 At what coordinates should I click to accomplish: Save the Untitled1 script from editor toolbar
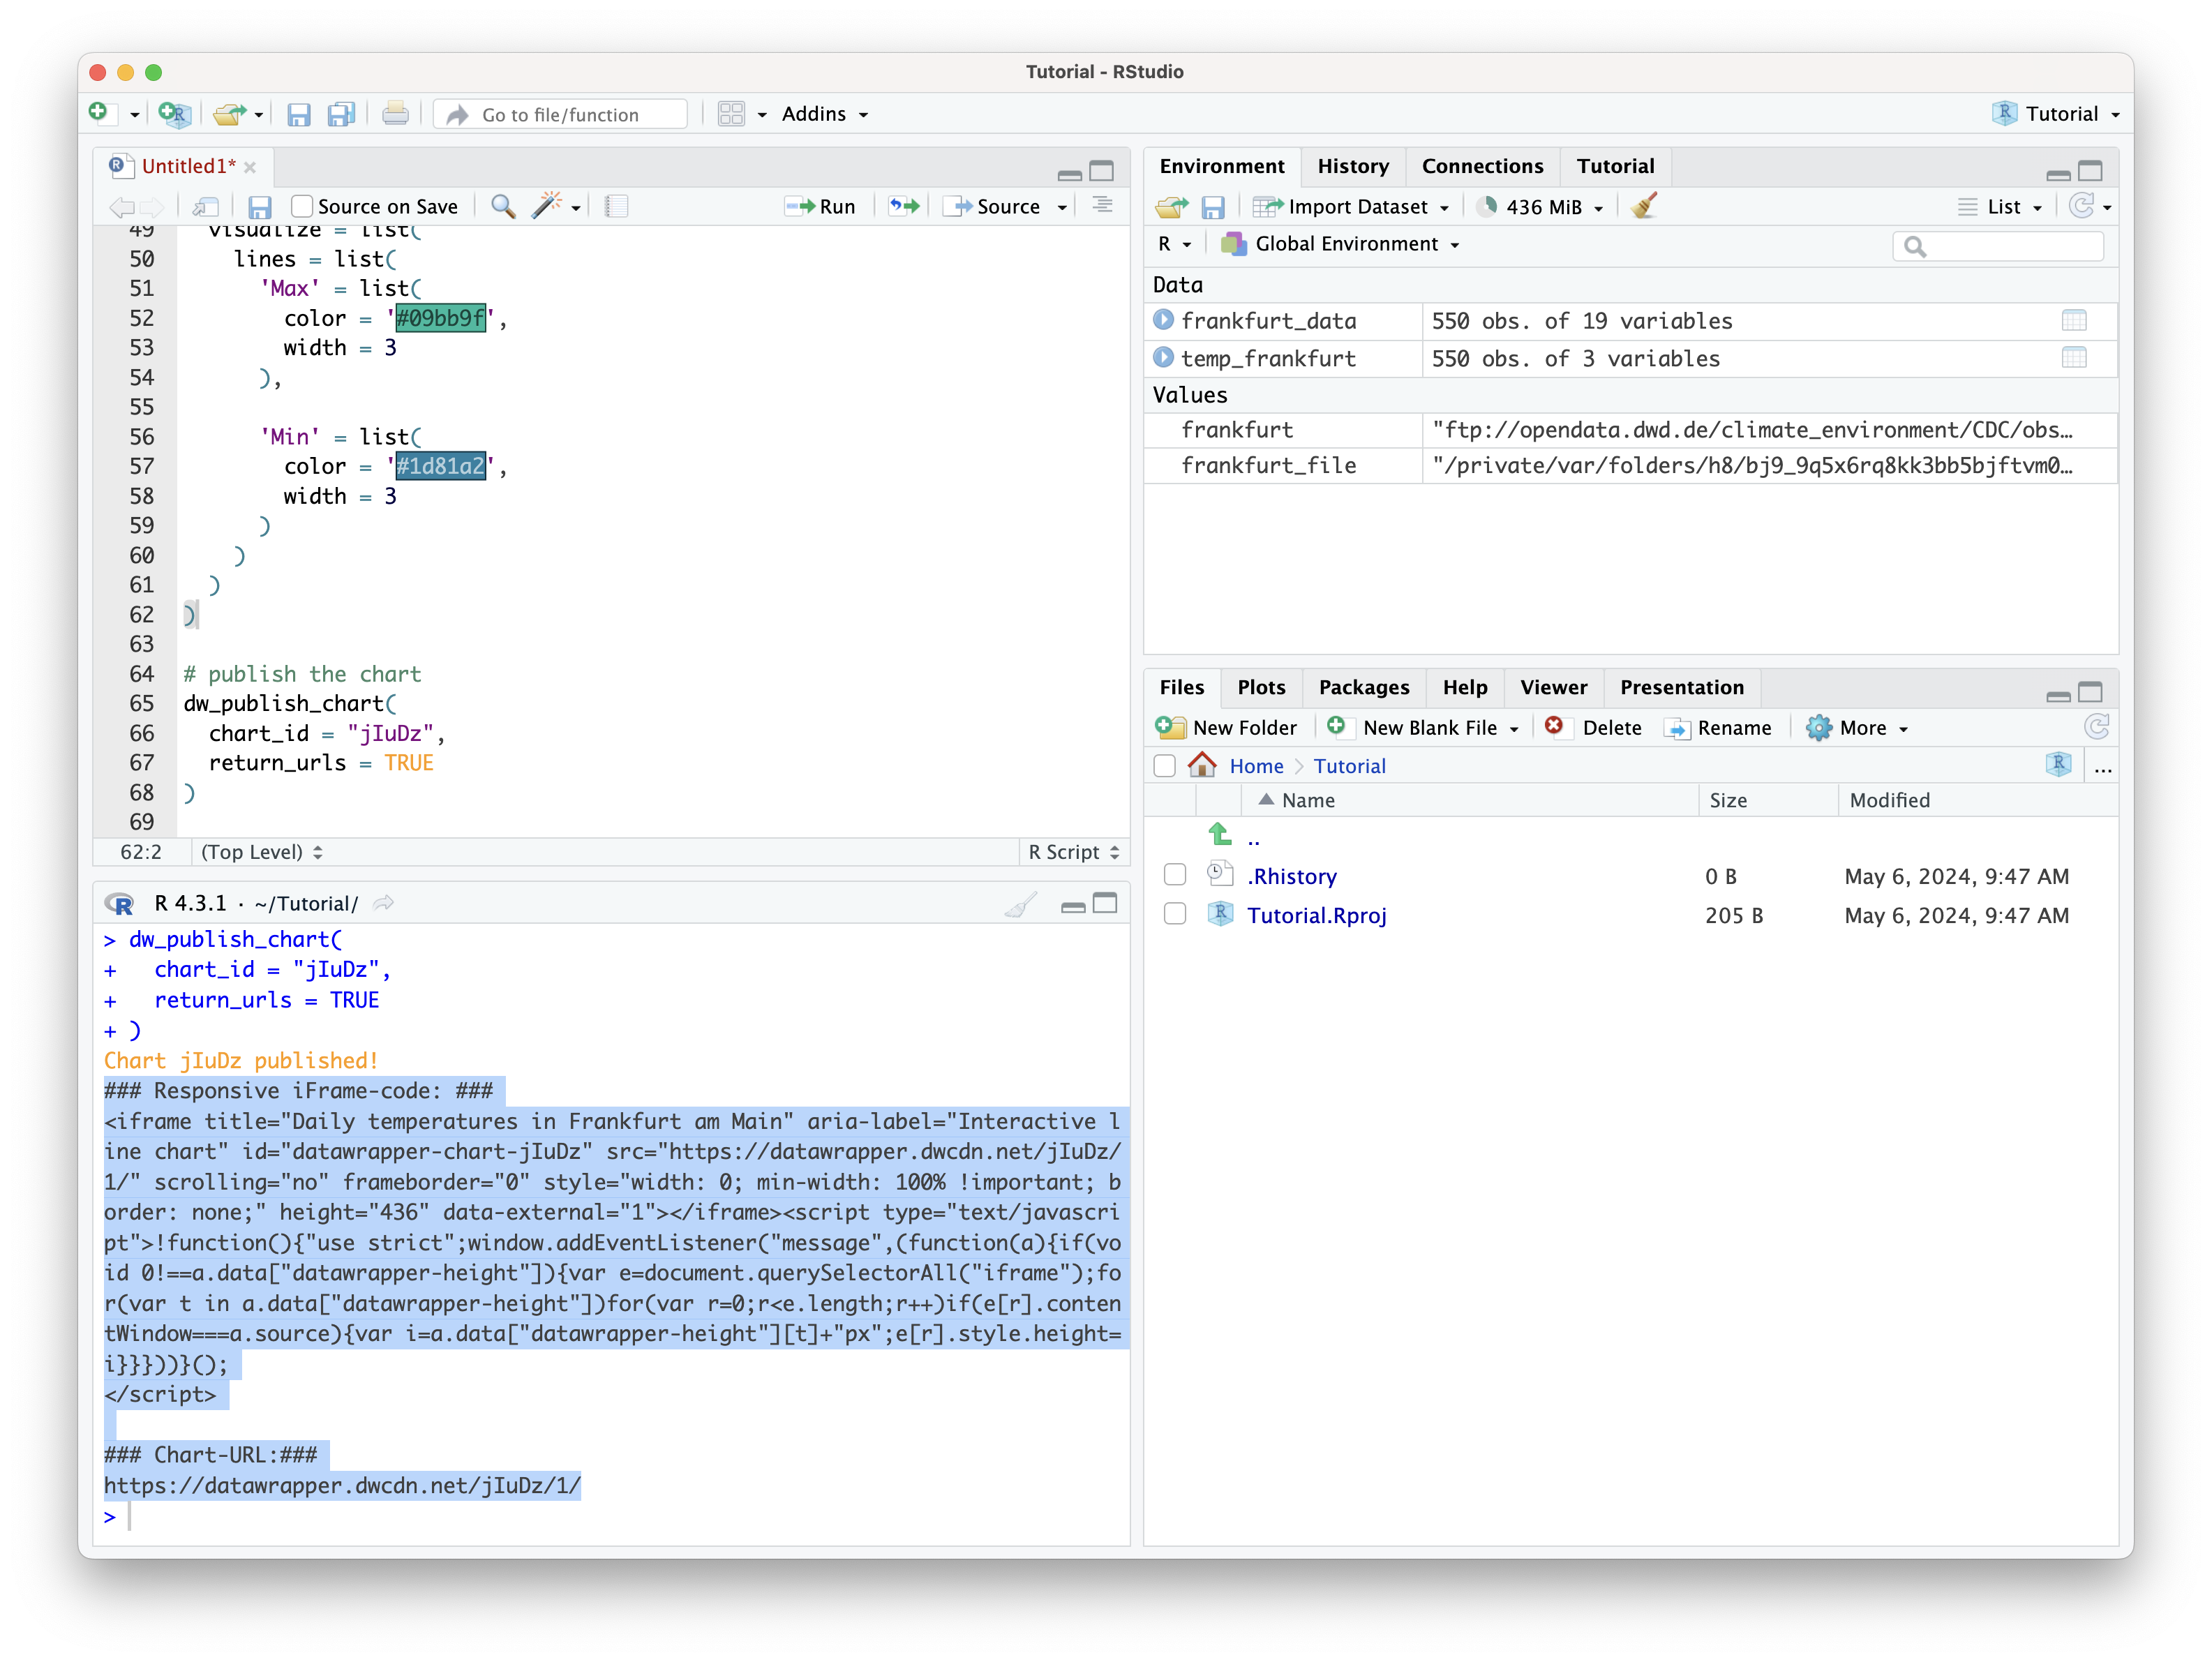(260, 207)
